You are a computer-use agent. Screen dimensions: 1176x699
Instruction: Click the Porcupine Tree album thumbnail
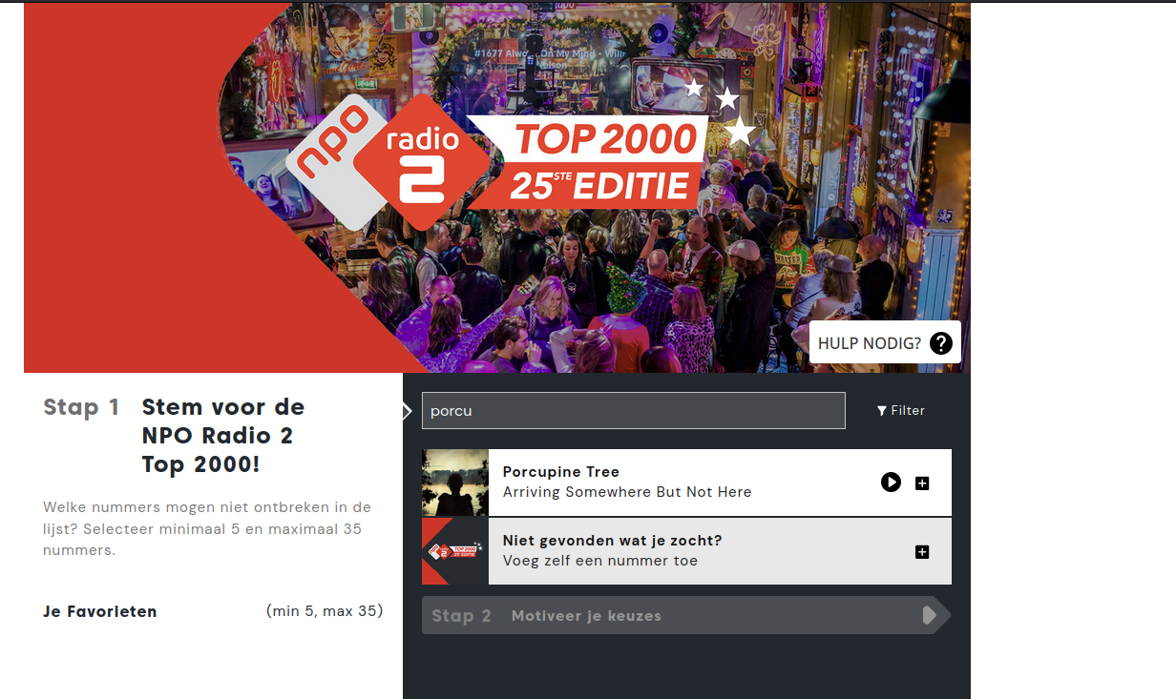pos(455,483)
